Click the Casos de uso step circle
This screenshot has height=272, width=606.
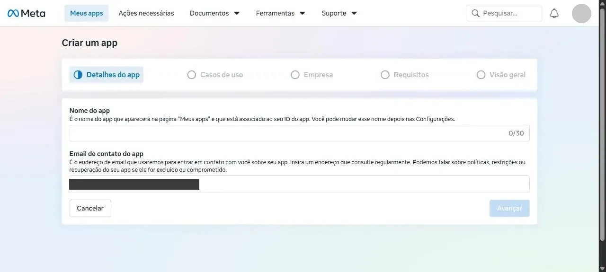coord(191,75)
